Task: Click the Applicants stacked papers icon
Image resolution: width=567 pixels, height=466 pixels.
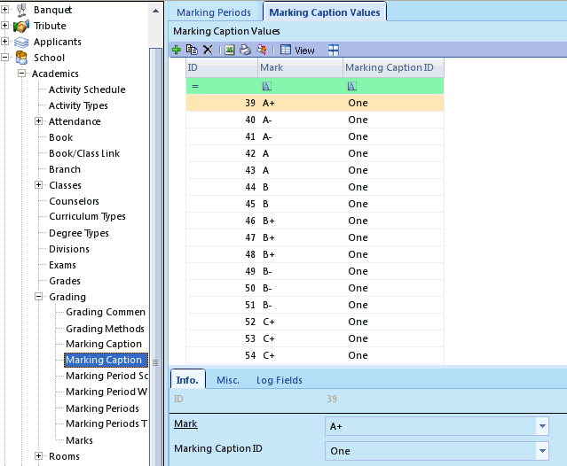Action: (21, 43)
